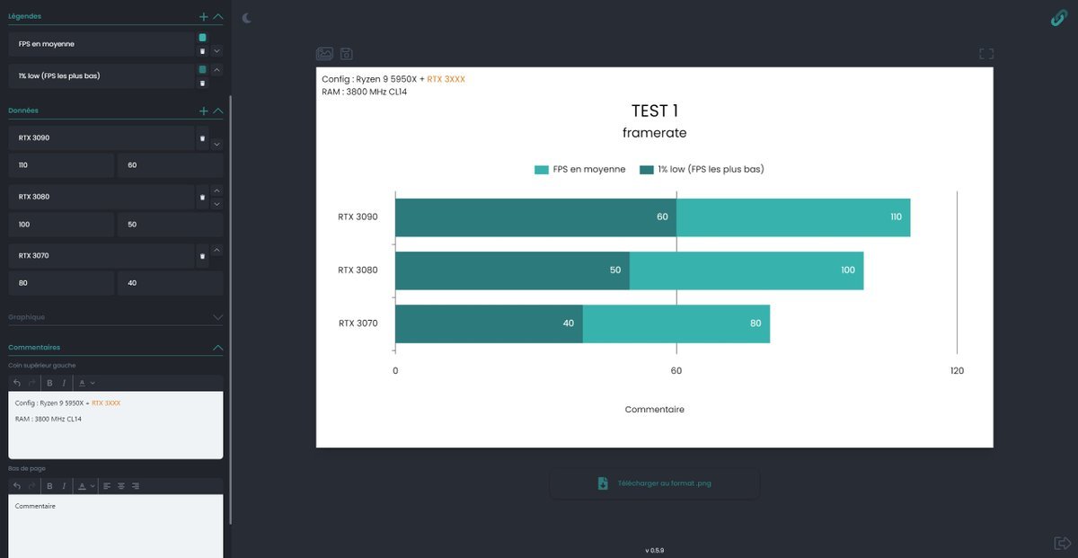Toggle italic in the footer comment editor
1078x558 pixels.
point(64,486)
